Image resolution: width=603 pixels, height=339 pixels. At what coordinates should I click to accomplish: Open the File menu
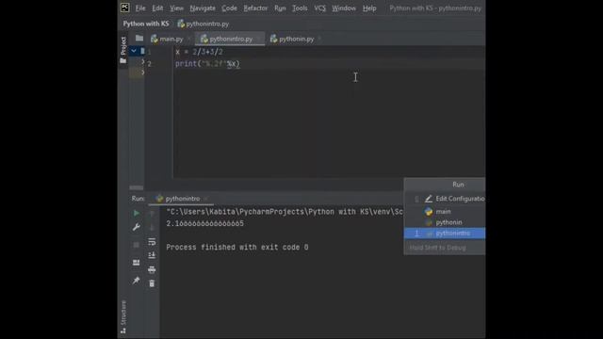pos(140,8)
